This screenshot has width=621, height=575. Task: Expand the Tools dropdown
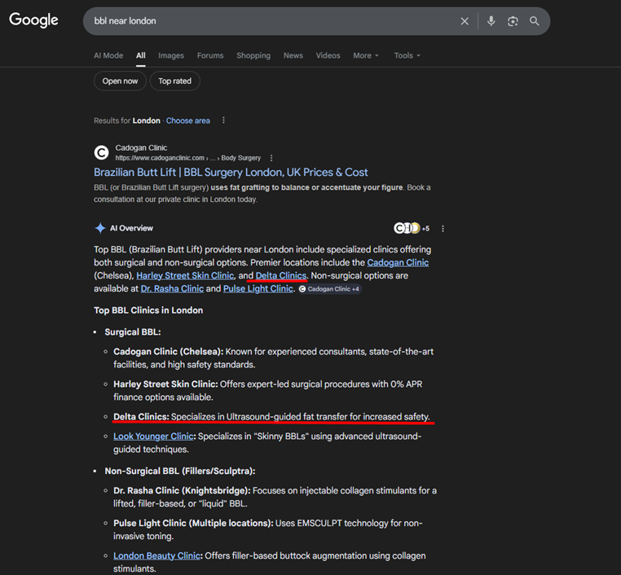coord(407,55)
